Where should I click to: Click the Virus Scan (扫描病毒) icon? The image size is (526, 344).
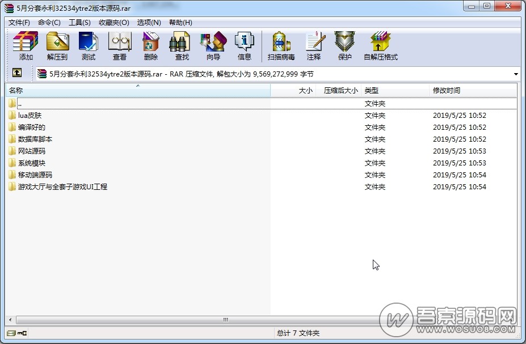(x=281, y=45)
